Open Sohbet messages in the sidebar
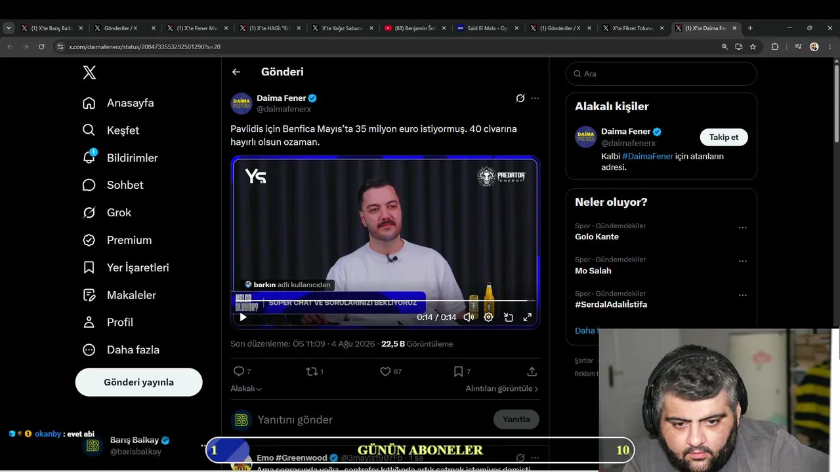The width and height of the screenshot is (840, 472). [x=113, y=185]
